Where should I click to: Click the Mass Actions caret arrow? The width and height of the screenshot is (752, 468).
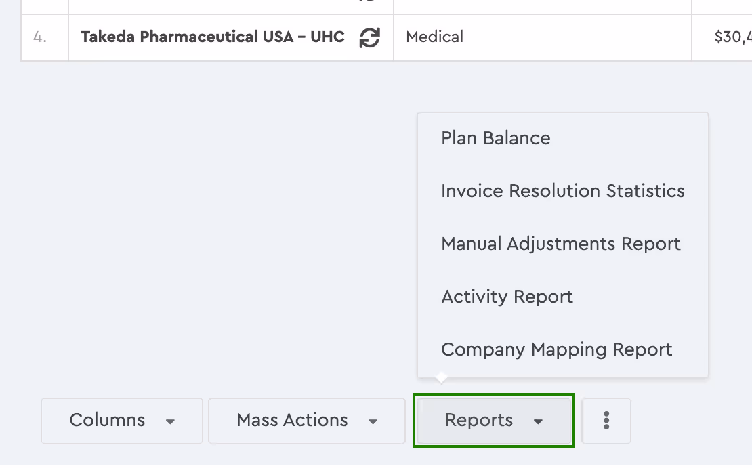(x=373, y=421)
